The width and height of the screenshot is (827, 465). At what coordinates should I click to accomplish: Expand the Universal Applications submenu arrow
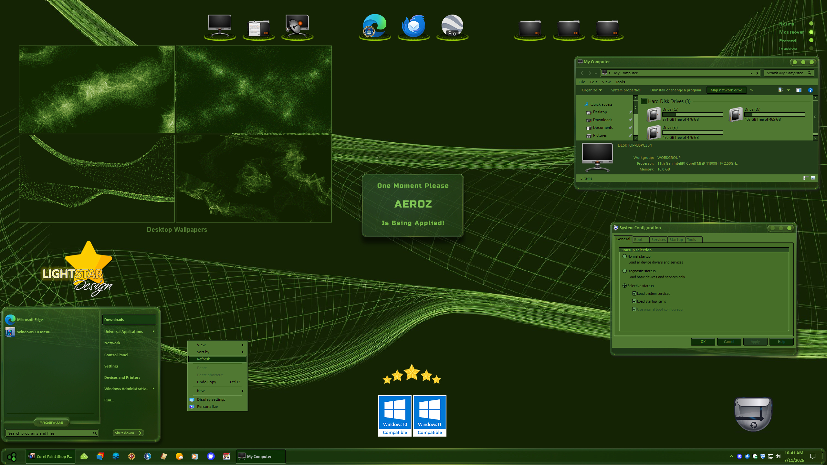tap(153, 331)
